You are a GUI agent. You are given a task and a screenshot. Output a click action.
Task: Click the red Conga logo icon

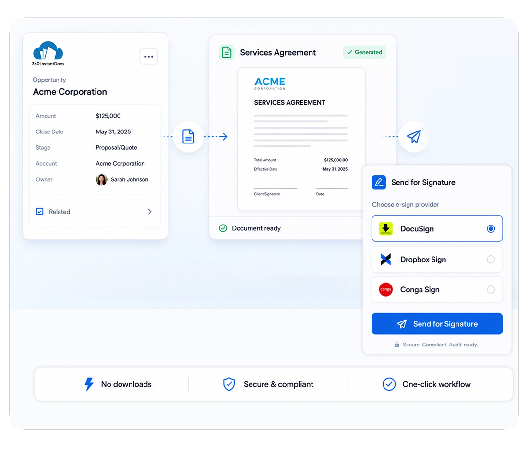(x=386, y=289)
